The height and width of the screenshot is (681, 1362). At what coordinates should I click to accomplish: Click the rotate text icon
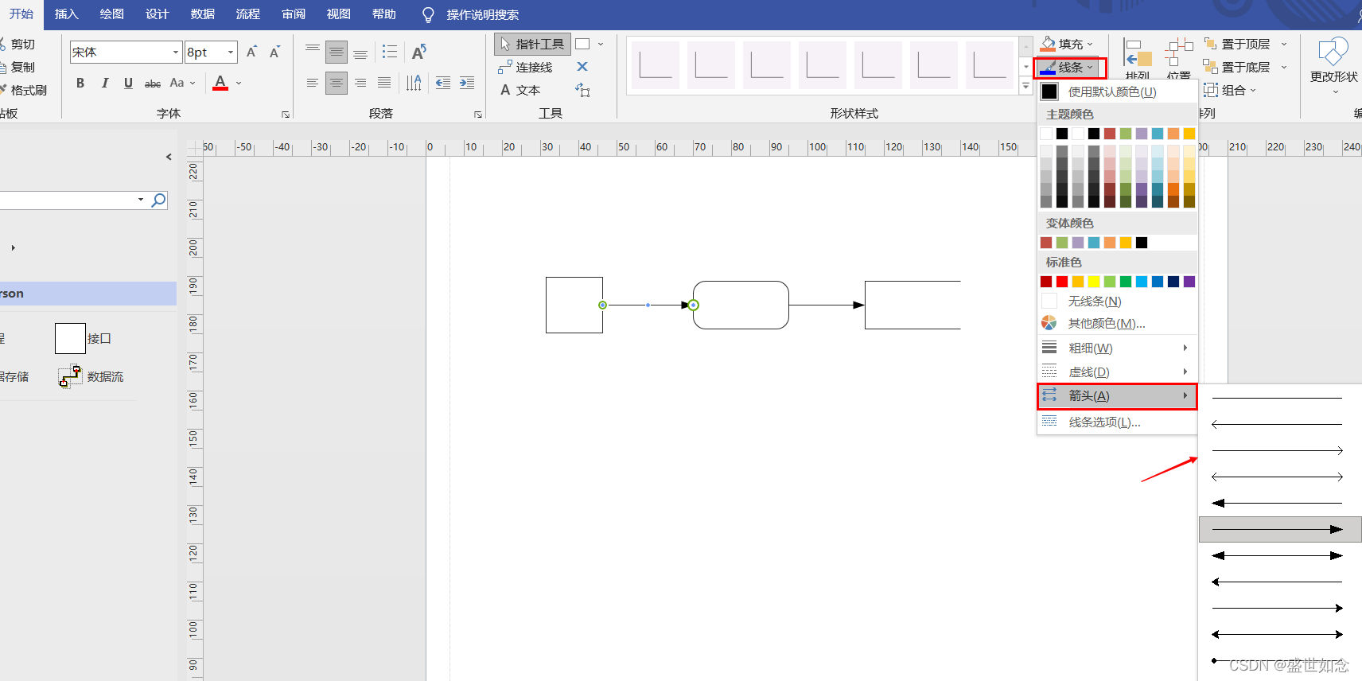[419, 53]
